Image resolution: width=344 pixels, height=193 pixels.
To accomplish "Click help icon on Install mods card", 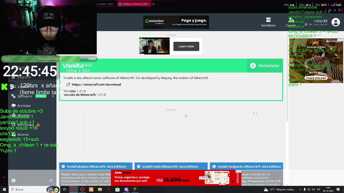I will point(138,166).
